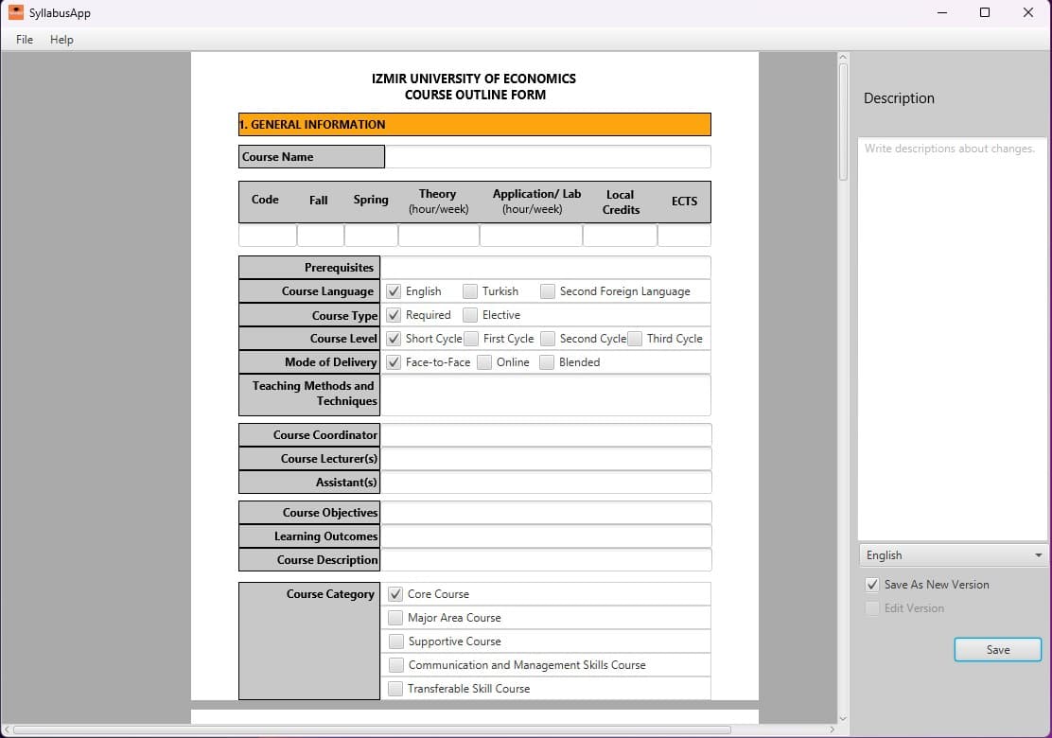Tick the Turkish course language checkbox
The height and width of the screenshot is (738, 1052).
pyautogui.click(x=470, y=291)
